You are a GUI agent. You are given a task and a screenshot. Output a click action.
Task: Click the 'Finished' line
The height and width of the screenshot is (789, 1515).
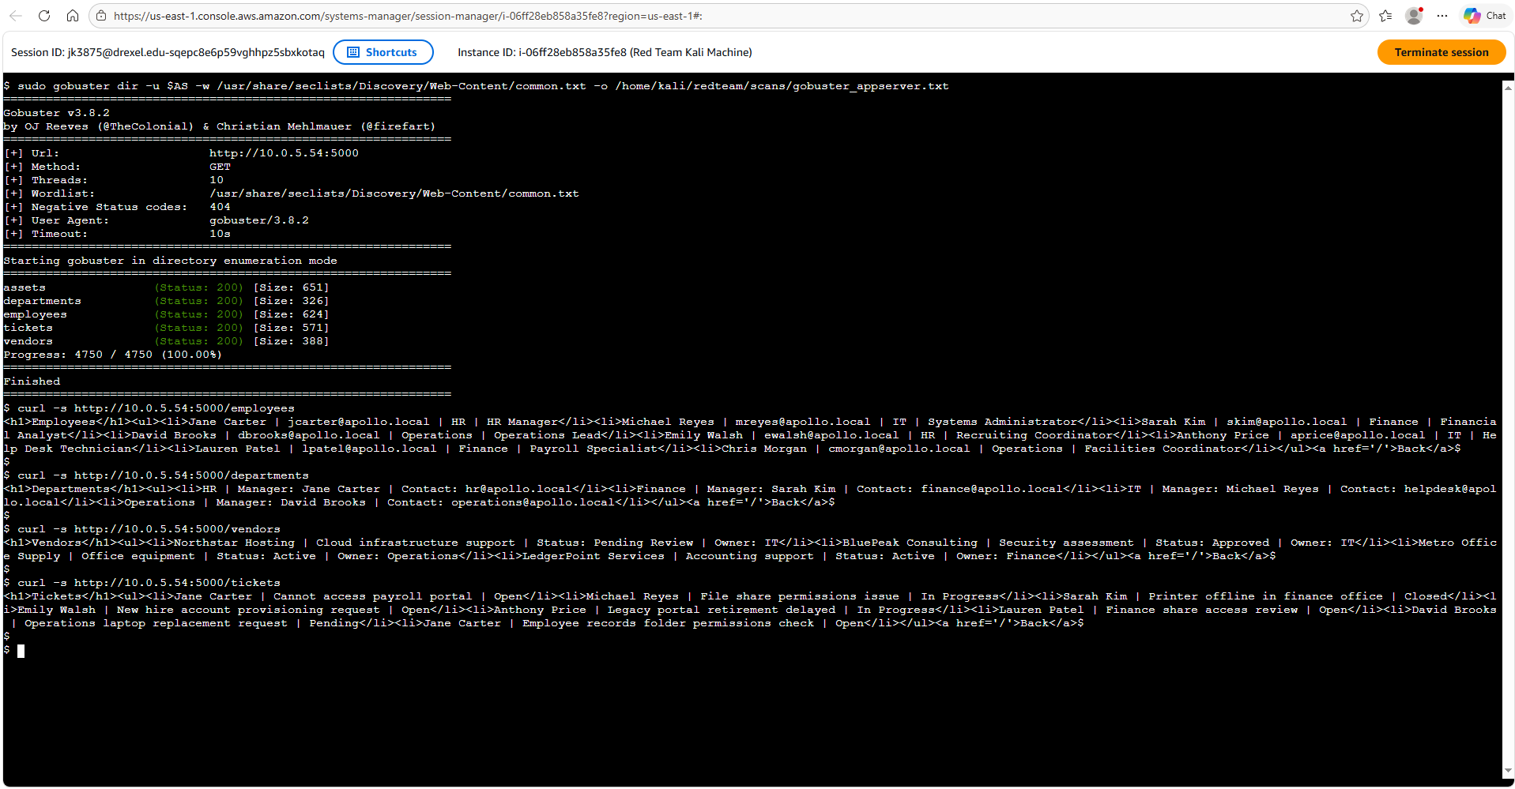click(32, 381)
